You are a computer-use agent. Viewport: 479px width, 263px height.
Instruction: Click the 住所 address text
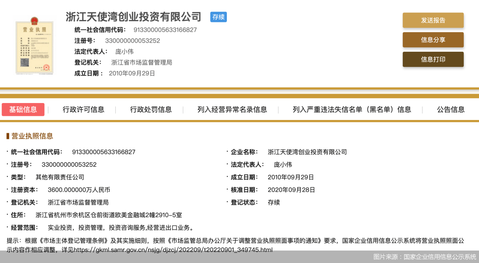pyautogui.click(x=109, y=215)
